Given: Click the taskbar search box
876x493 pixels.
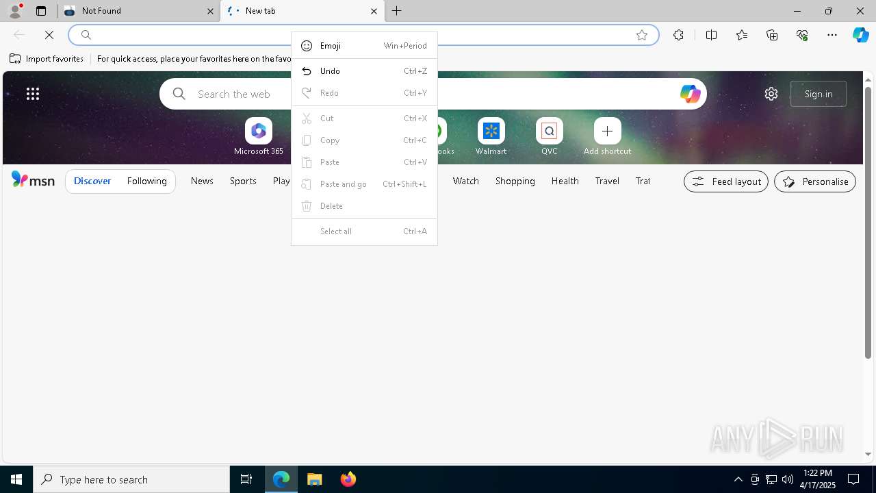Looking at the screenshot, I should (131, 479).
